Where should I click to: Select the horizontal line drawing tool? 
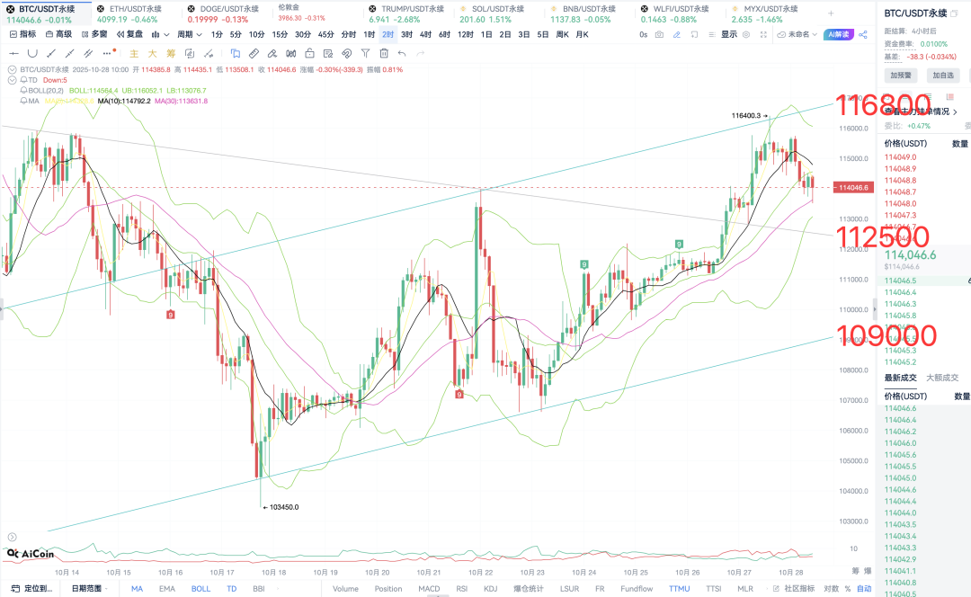point(14,53)
